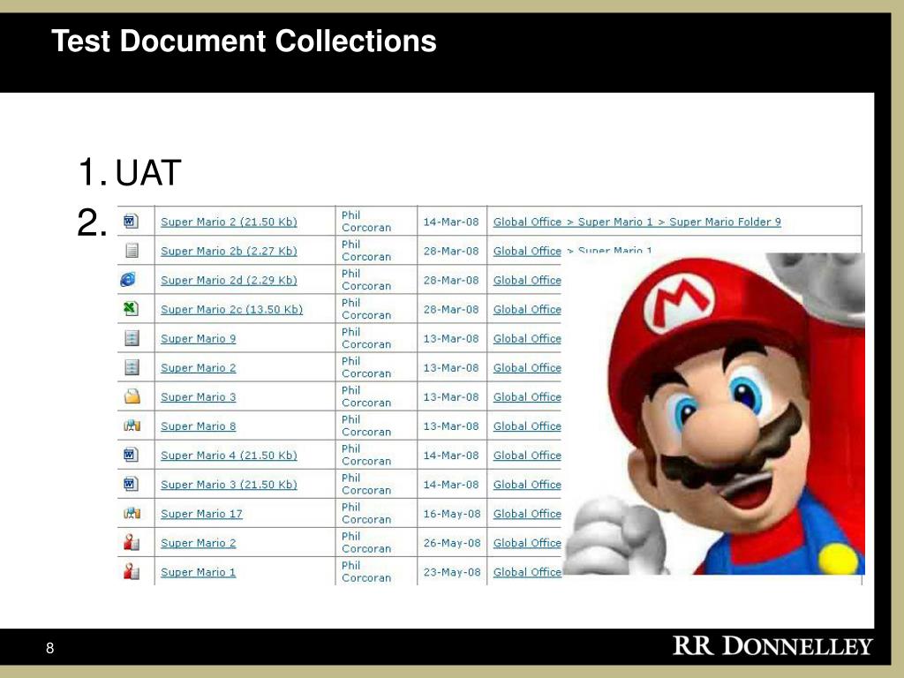904x678 pixels.
Task: Click the RR Donnelley logo
Action: [772, 646]
